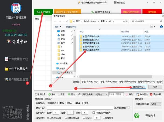164x122 pixels.
Task: Click 文件夹 name input field
Action: click(121, 82)
